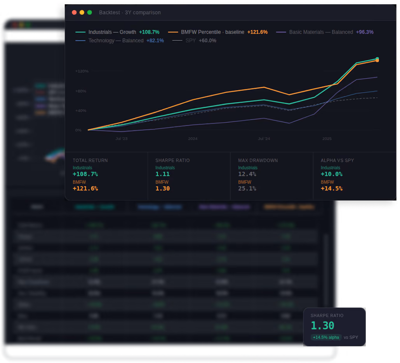Click the +80% y-axis label
This screenshot has width=400, height=363.
pyautogui.click(x=81, y=91)
